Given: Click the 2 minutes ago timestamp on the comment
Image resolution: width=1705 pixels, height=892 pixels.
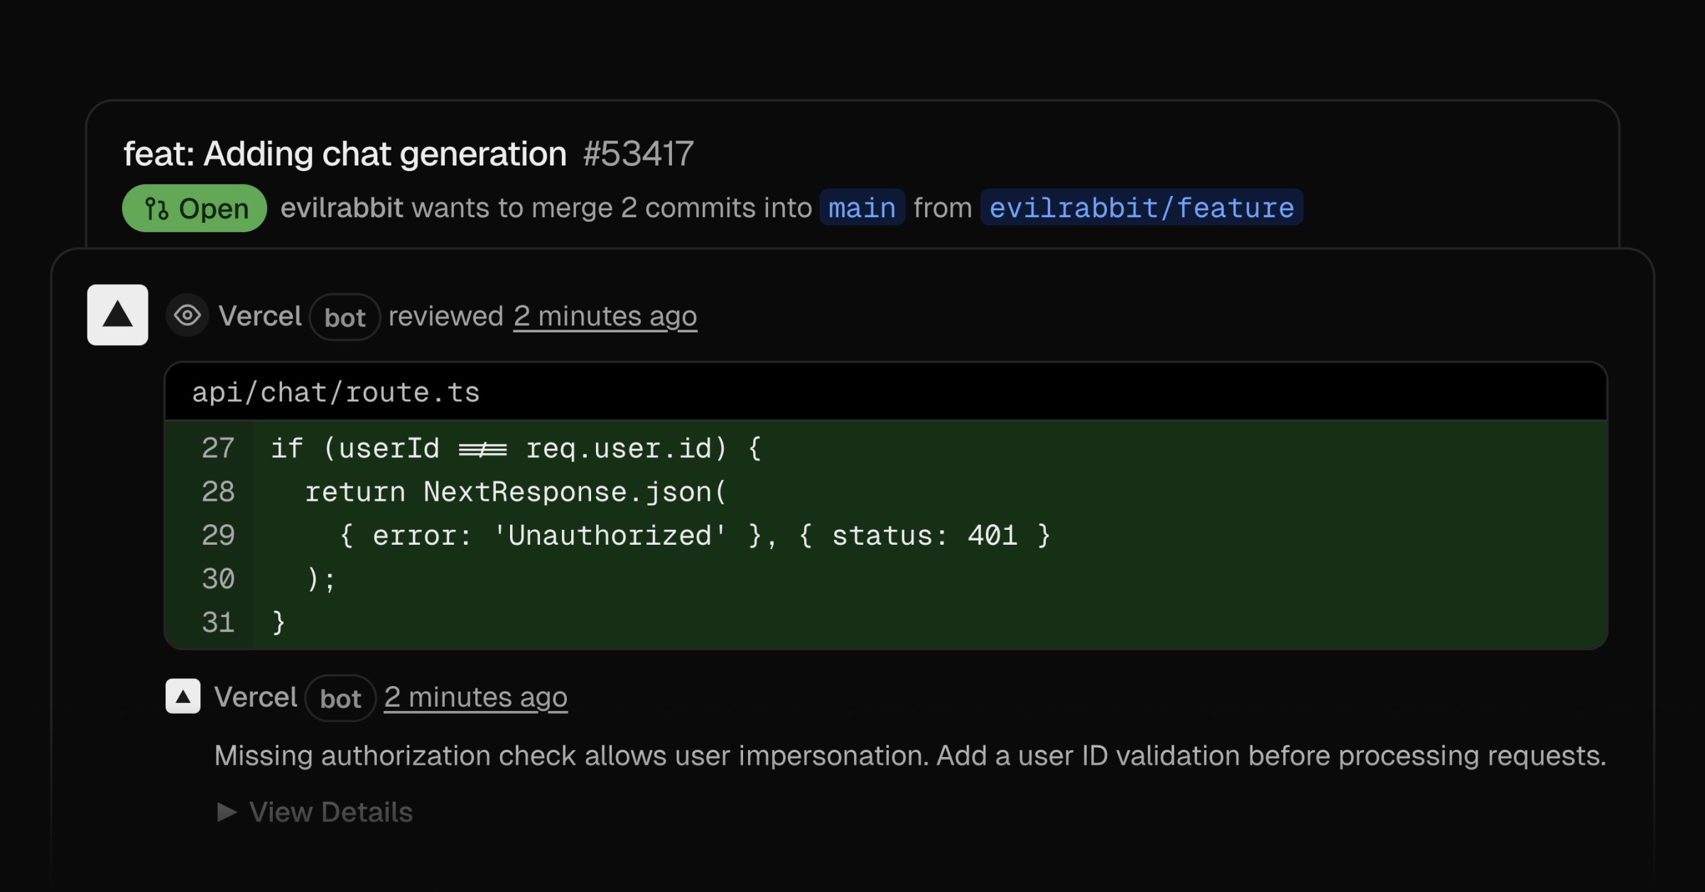Looking at the screenshot, I should 475,697.
